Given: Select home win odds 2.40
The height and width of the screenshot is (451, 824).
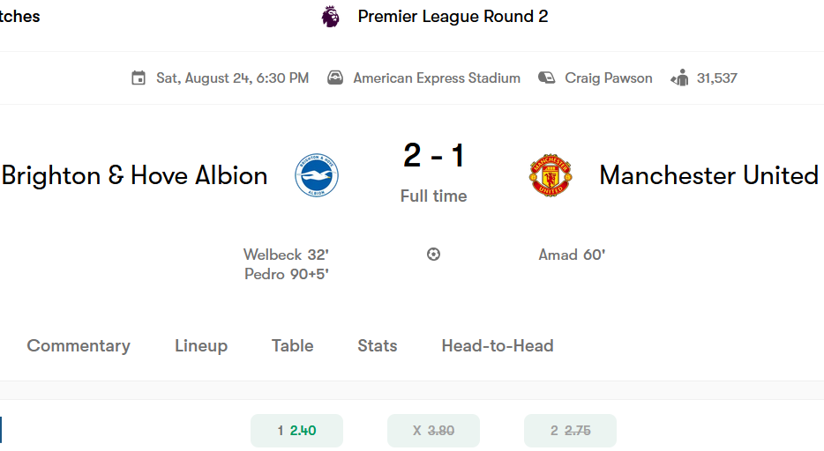Looking at the screenshot, I should [x=297, y=431].
